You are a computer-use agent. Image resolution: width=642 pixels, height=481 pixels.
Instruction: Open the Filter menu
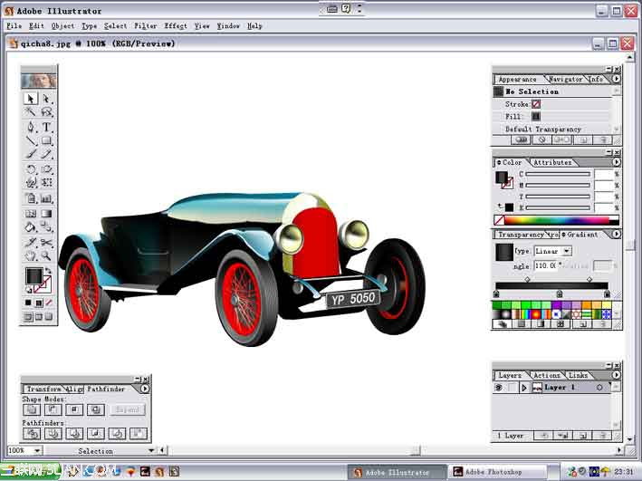pos(145,26)
